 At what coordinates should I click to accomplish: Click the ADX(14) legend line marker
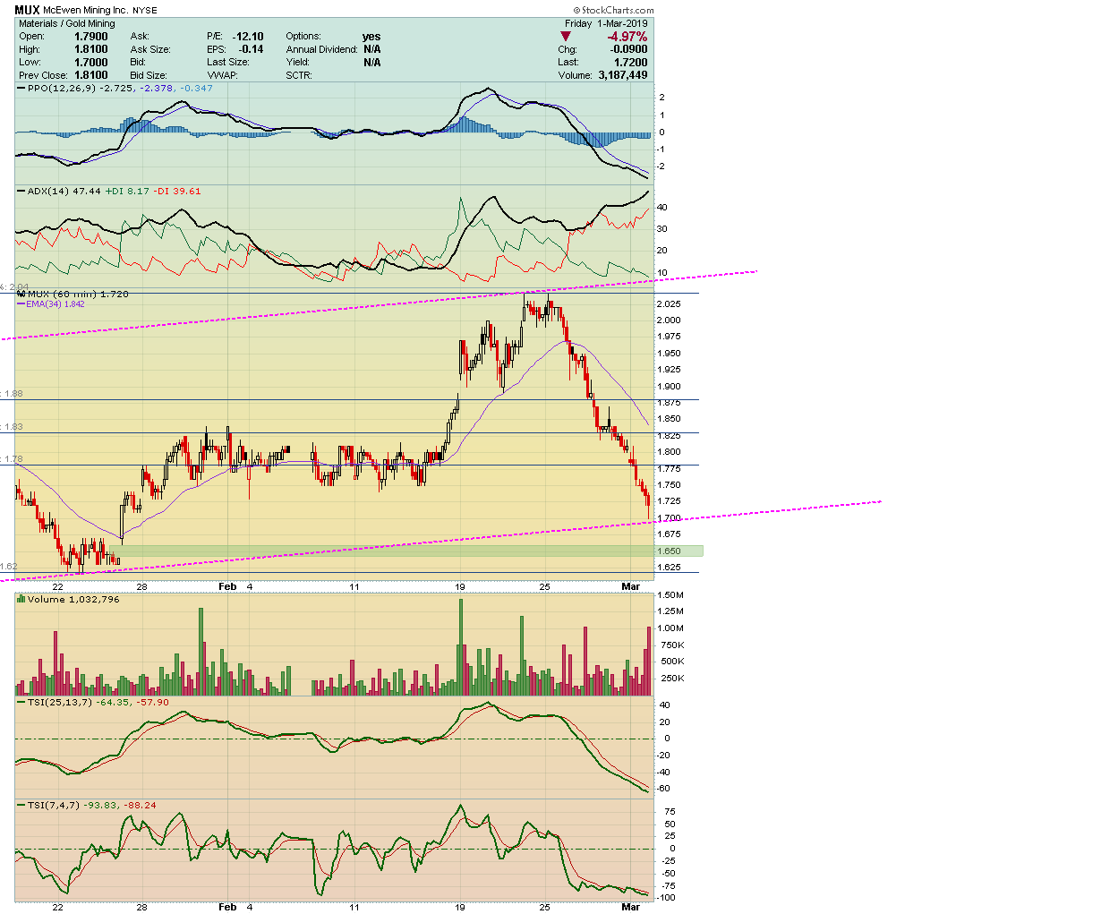tap(21, 191)
